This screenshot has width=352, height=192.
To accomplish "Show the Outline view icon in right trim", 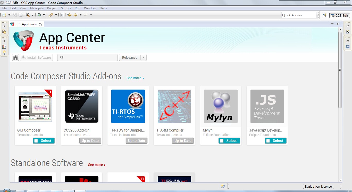I will pyautogui.click(x=348, y=32).
